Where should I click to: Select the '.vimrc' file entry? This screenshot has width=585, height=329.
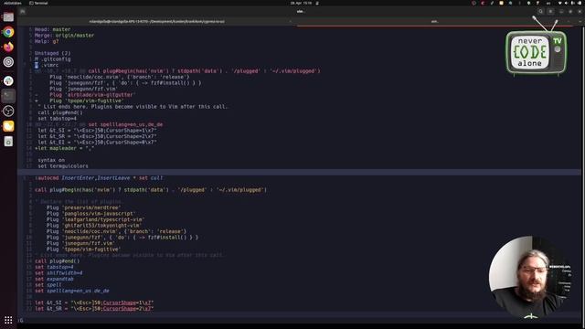pyautogui.click(x=47, y=65)
